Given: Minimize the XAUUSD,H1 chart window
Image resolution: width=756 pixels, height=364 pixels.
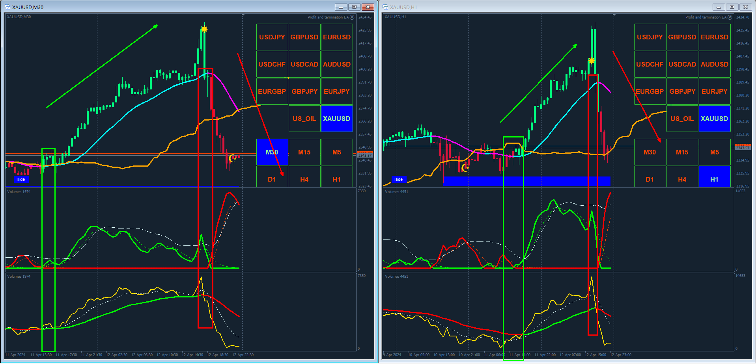Looking at the screenshot, I should click(x=719, y=7).
